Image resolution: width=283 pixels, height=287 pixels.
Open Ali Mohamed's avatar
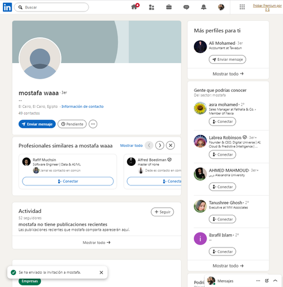coord(200,46)
